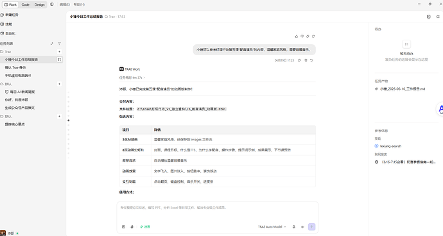This screenshot has width=443, height=236.
Task: Copy the user message dated 06月19日
Action: 299,60
